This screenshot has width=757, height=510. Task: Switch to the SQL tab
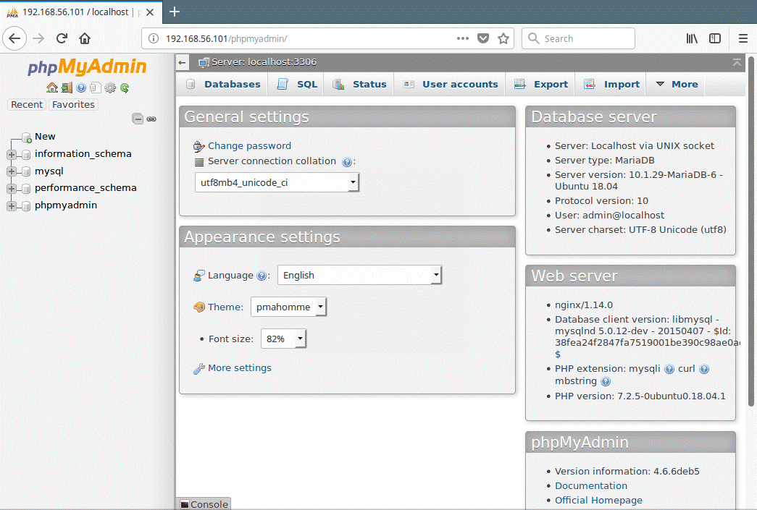[298, 85]
